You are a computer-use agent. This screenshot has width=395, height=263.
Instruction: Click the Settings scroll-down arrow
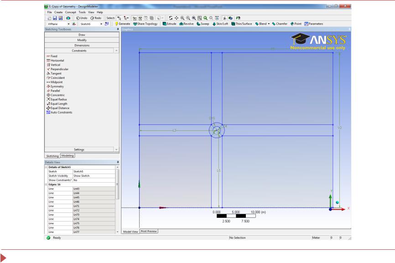116,150
